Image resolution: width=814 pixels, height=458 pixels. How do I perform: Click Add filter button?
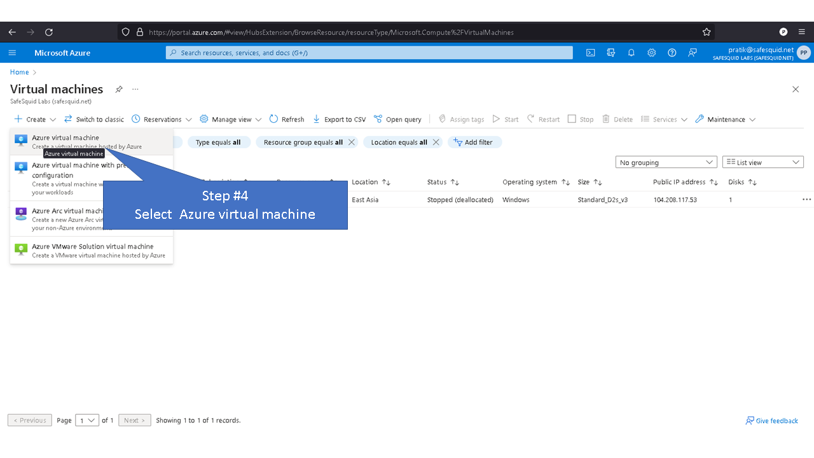(474, 142)
